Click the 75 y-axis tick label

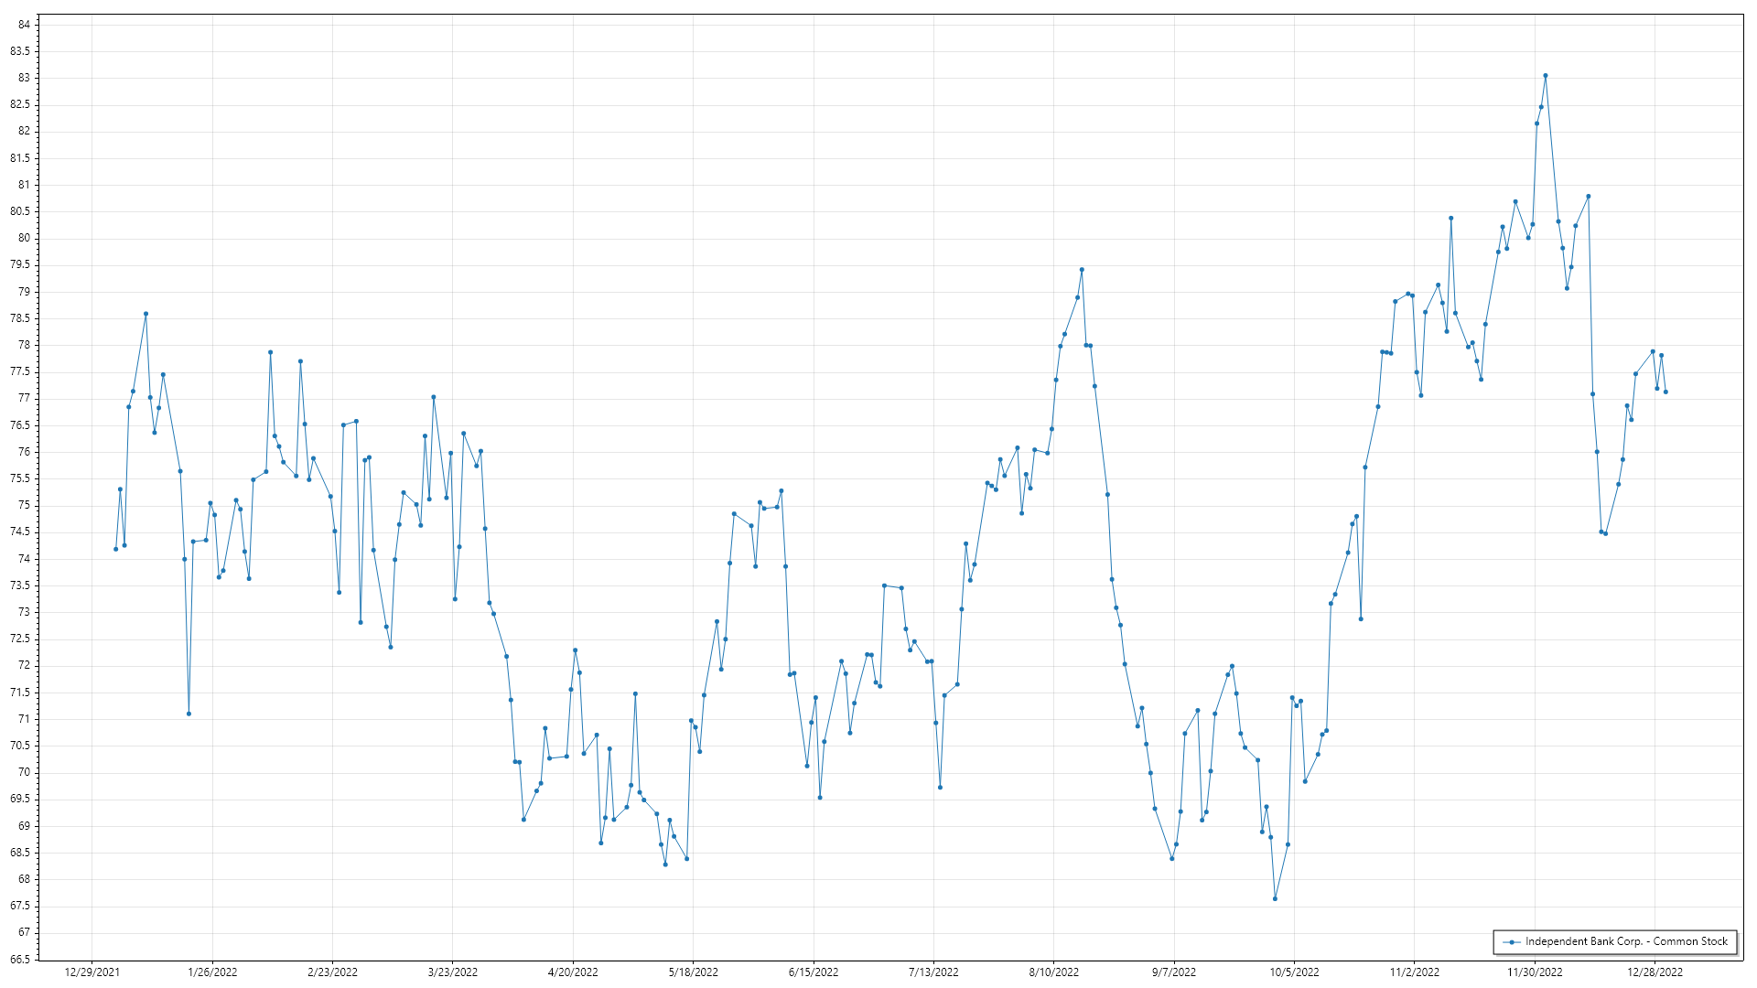pos(24,505)
